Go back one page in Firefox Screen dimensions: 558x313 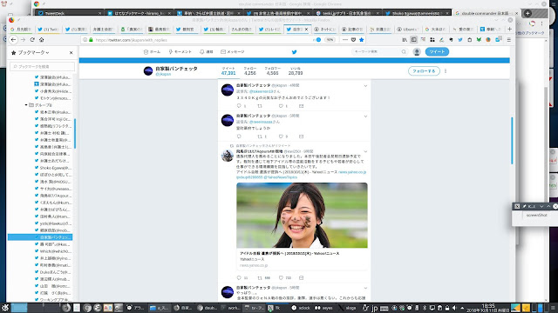(14, 40)
